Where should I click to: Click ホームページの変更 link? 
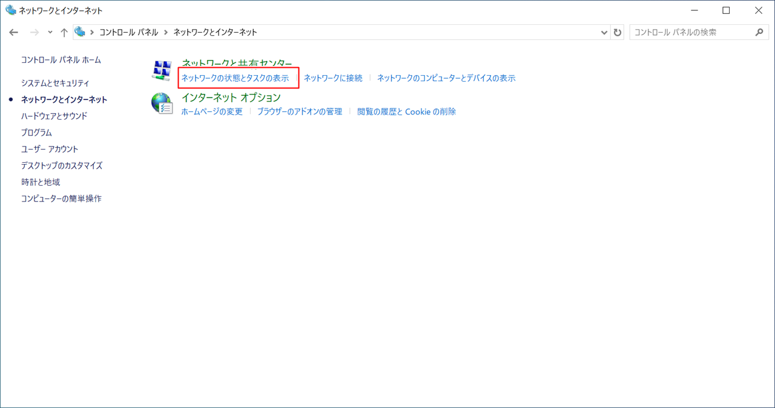point(212,111)
